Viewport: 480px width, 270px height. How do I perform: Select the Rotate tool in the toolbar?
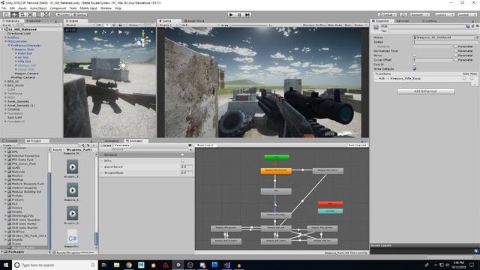(x=22, y=14)
